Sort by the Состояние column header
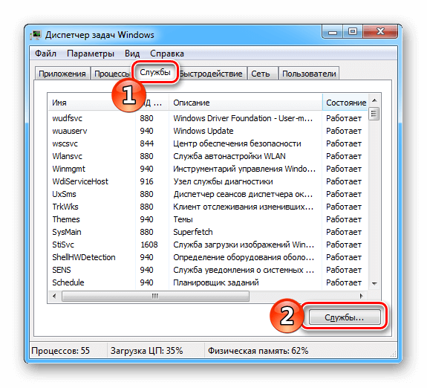 click(346, 103)
